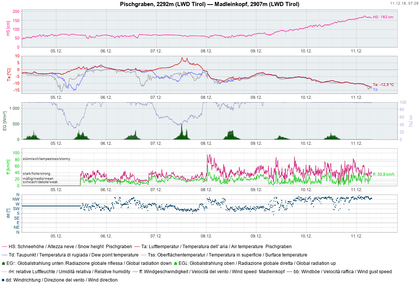Select the Ta Lufttemperatur legend entry
Image resolution: width=419 pixels, height=285 pixels.
pos(213,247)
